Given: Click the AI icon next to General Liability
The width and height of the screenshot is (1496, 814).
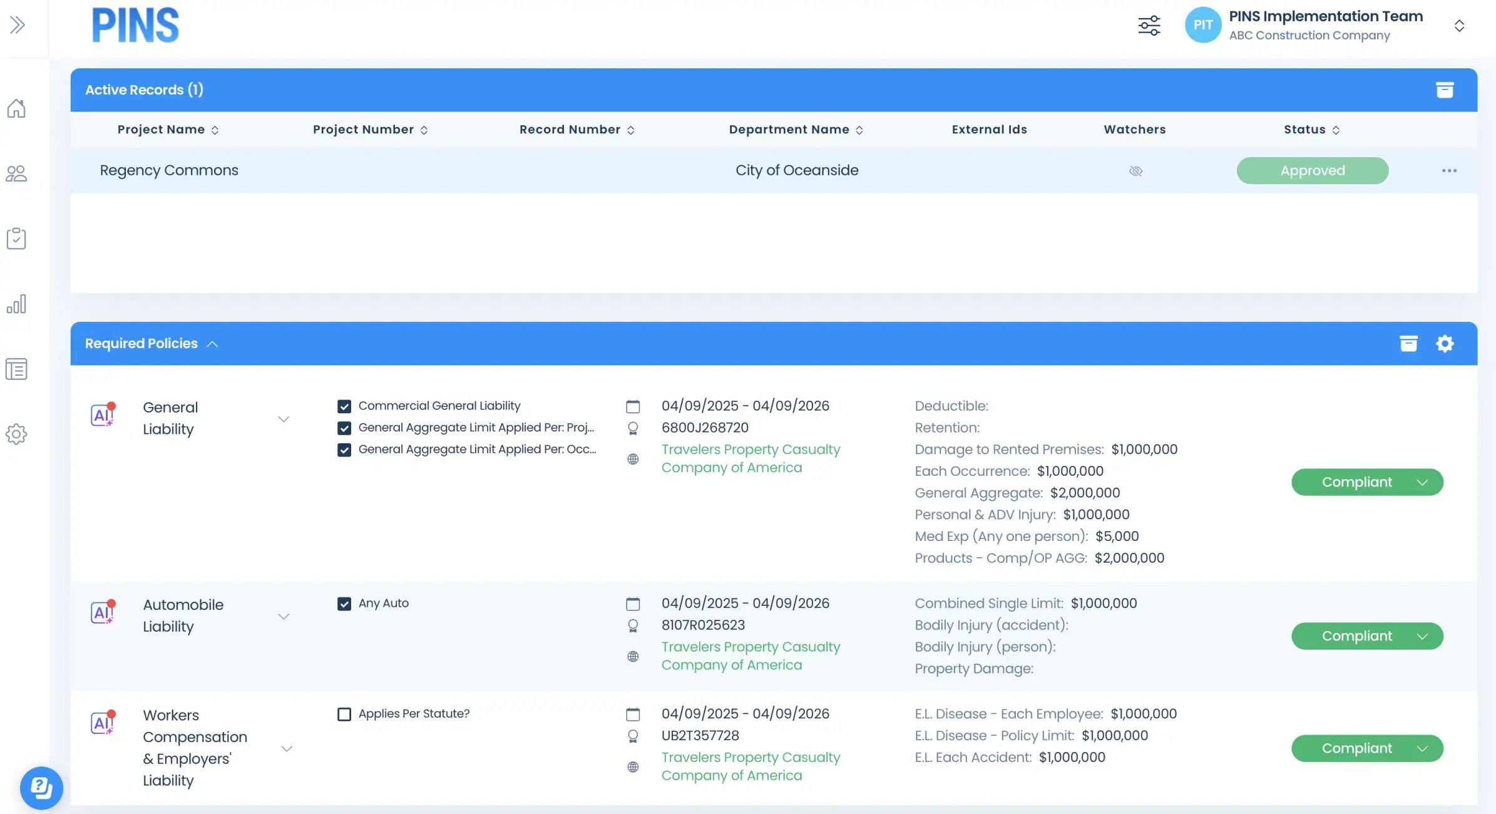Looking at the screenshot, I should [102, 415].
